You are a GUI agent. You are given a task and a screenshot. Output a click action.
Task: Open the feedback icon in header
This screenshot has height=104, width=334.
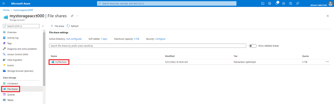pos(298,3)
